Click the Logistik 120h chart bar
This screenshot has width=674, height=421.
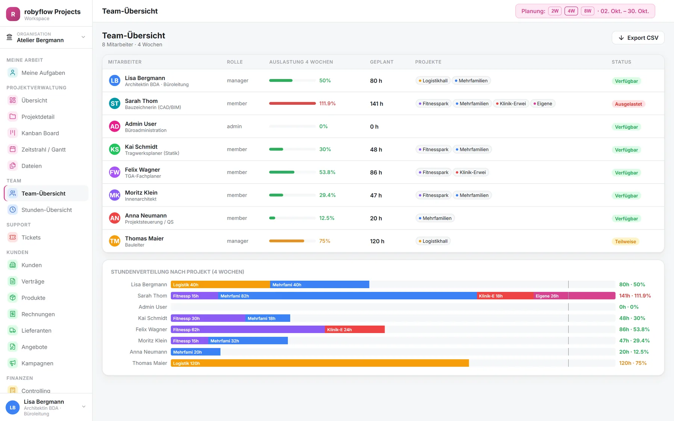click(x=320, y=363)
